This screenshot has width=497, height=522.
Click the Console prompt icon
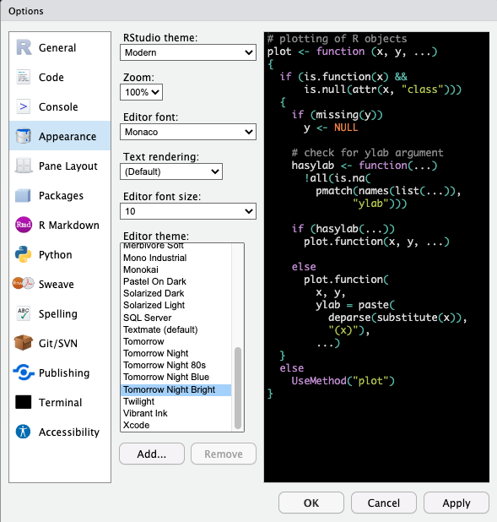(x=24, y=106)
